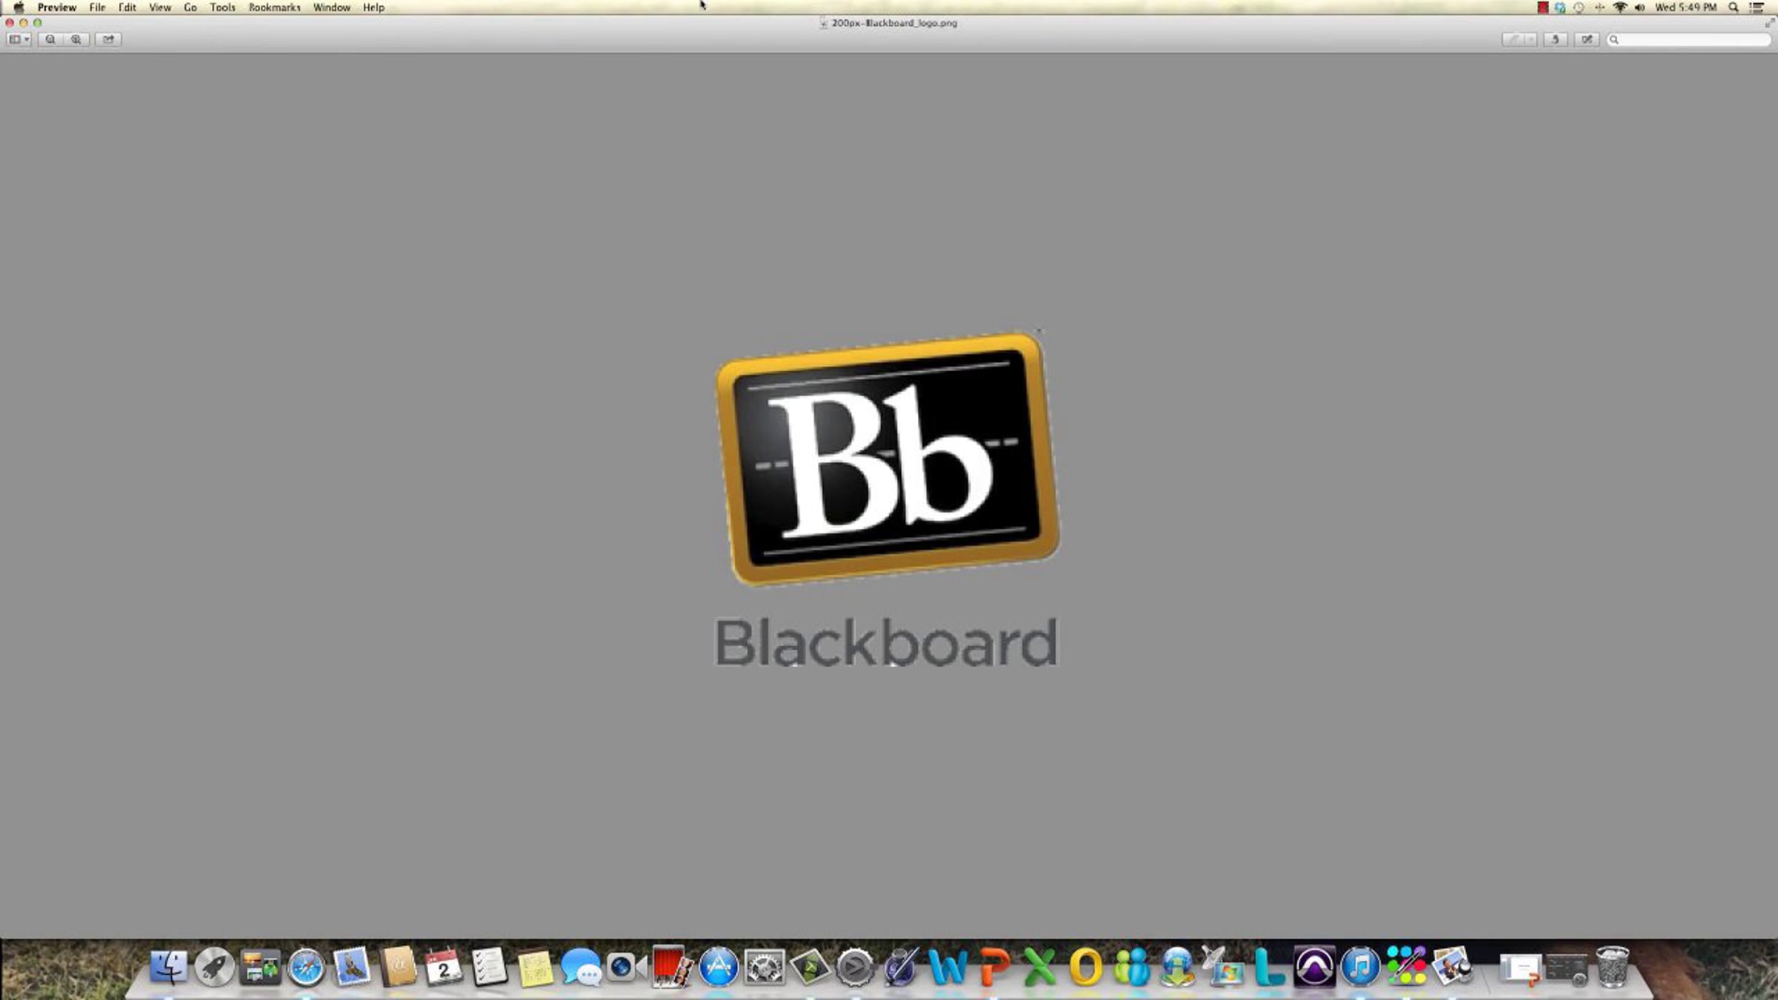Open Contacts from the Dock
Screen dimensions: 1778x1000
[398, 967]
